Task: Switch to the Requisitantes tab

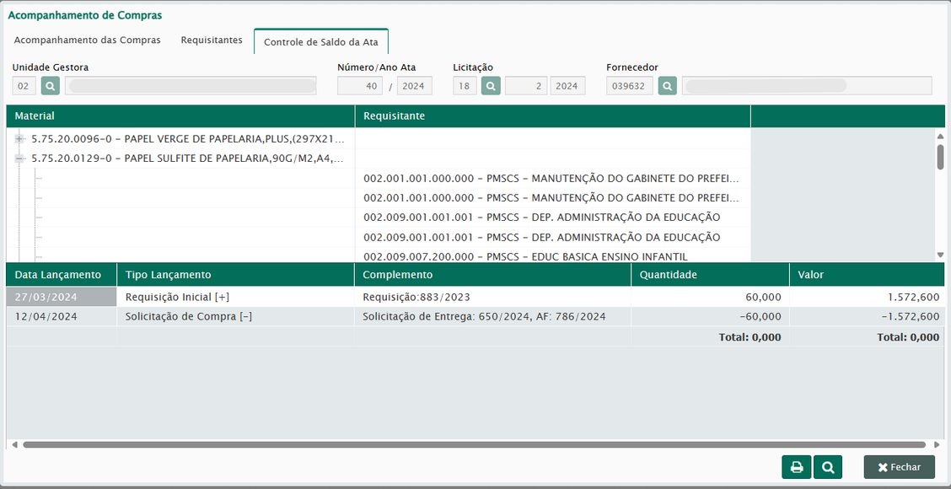Action: [x=212, y=40]
